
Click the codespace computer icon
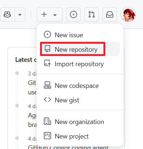(x=47, y=85)
